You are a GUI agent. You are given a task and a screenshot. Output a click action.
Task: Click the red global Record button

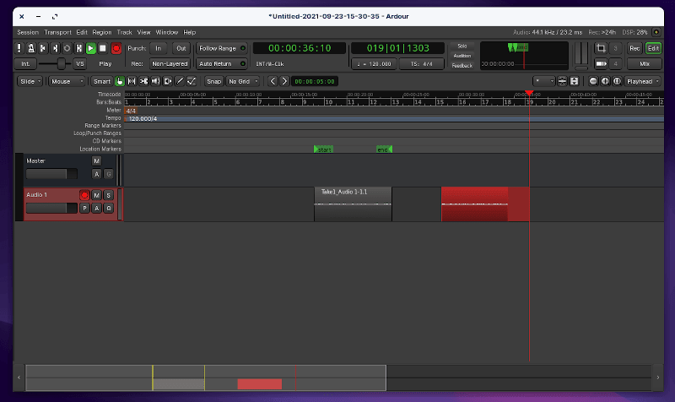[x=116, y=49]
